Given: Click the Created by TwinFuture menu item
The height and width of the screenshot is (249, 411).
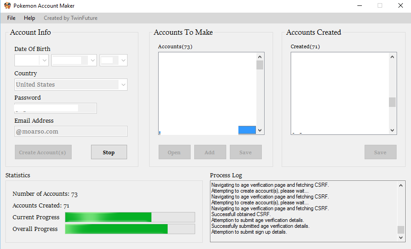Looking at the screenshot, I should pyautogui.click(x=70, y=18).
